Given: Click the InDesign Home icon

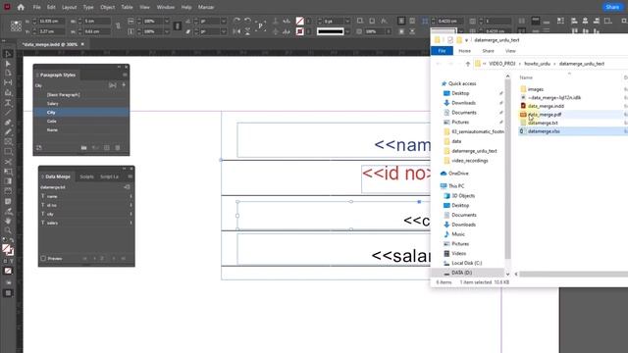Looking at the screenshot, I should coord(21,7).
